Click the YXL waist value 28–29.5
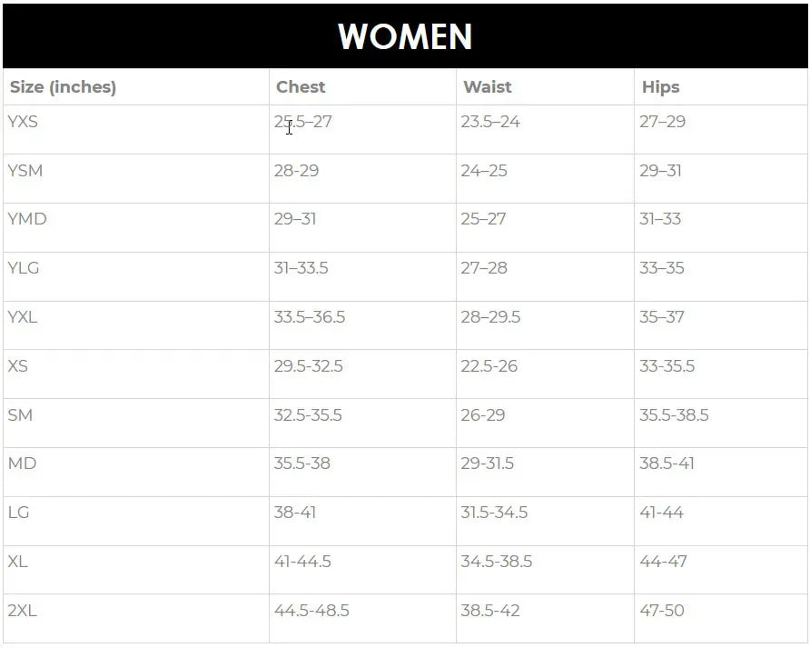810x648 pixels. [x=490, y=317]
